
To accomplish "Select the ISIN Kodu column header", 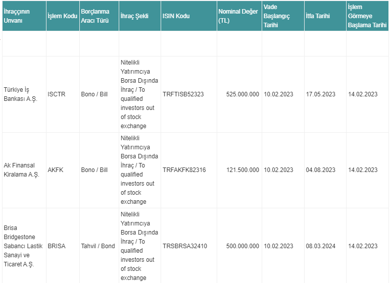I will pyautogui.click(x=189, y=16).
